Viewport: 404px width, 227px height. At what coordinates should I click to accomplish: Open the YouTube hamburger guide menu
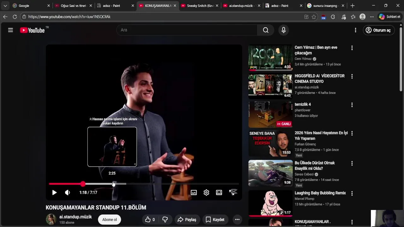(x=10, y=30)
